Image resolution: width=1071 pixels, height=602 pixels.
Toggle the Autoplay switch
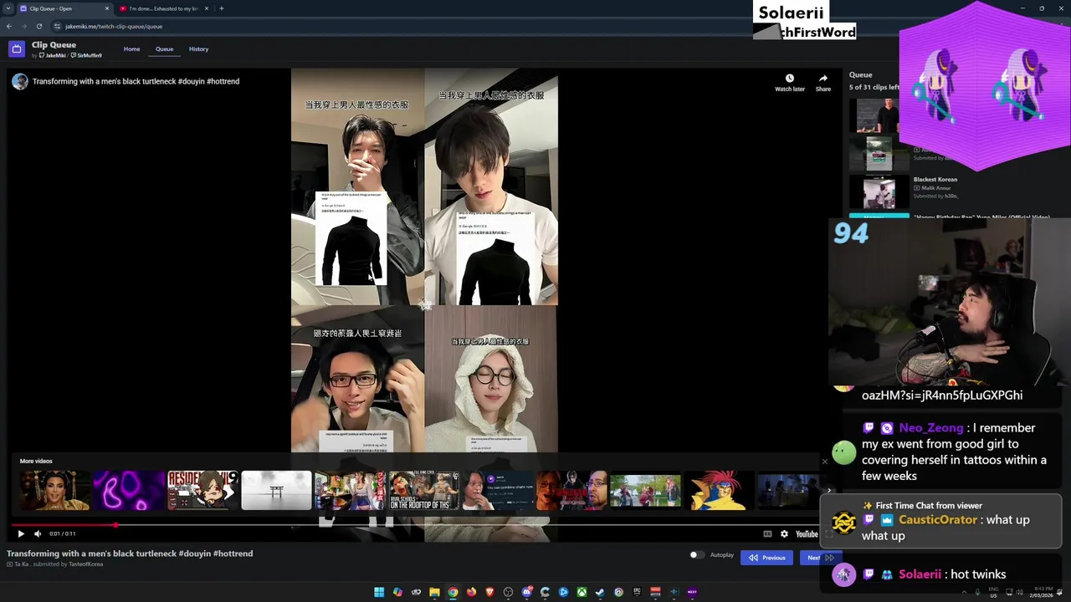[x=696, y=555]
